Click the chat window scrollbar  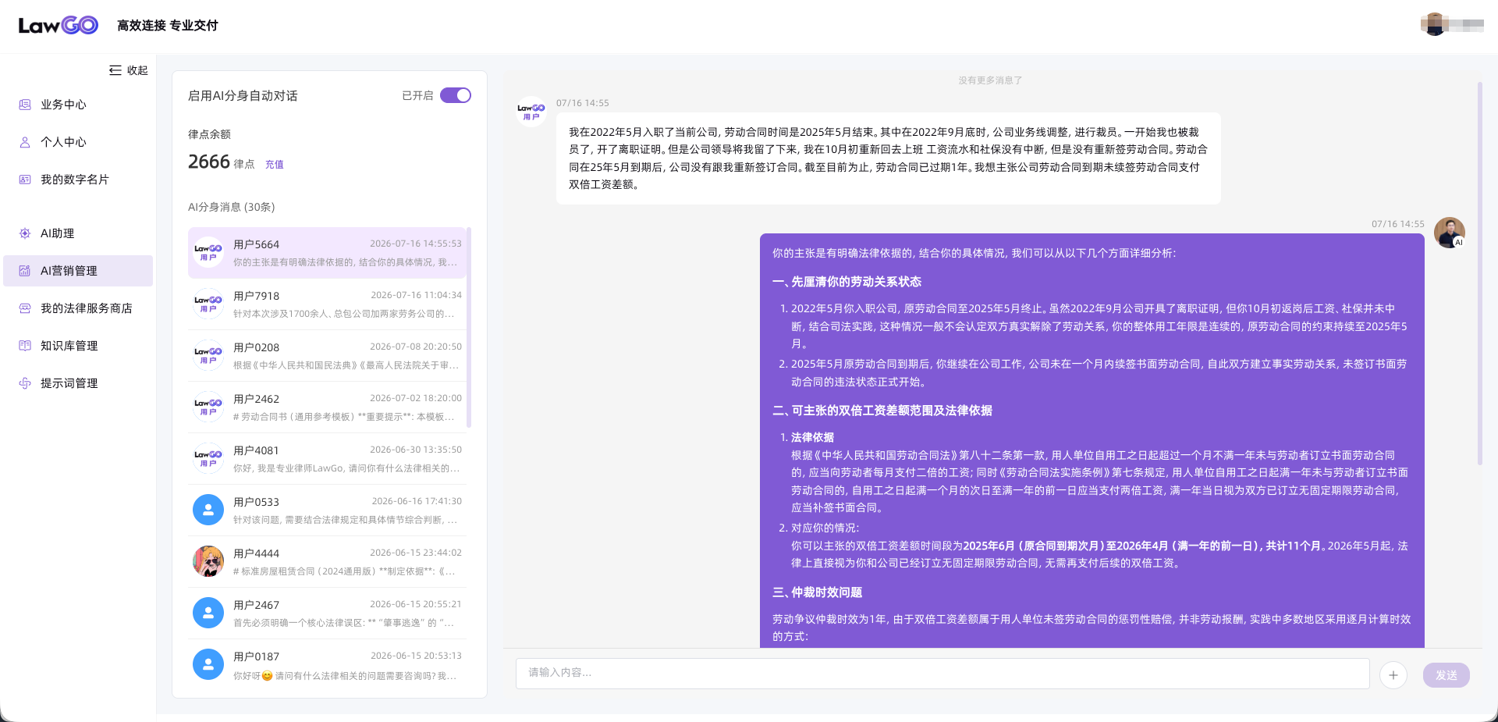point(1479,273)
